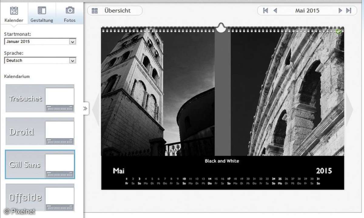Click the 2015 year label on calendar
This screenshot has height=218, width=364.
click(324, 171)
